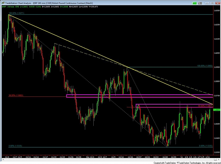Select the left-hand '0.00% (1.5335)' label
Viewport: 221px width, 164px height.
click(15, 146)
